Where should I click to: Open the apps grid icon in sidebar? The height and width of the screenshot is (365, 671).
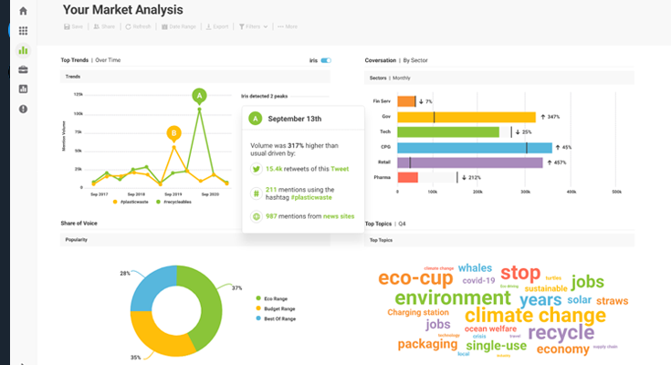23,30
